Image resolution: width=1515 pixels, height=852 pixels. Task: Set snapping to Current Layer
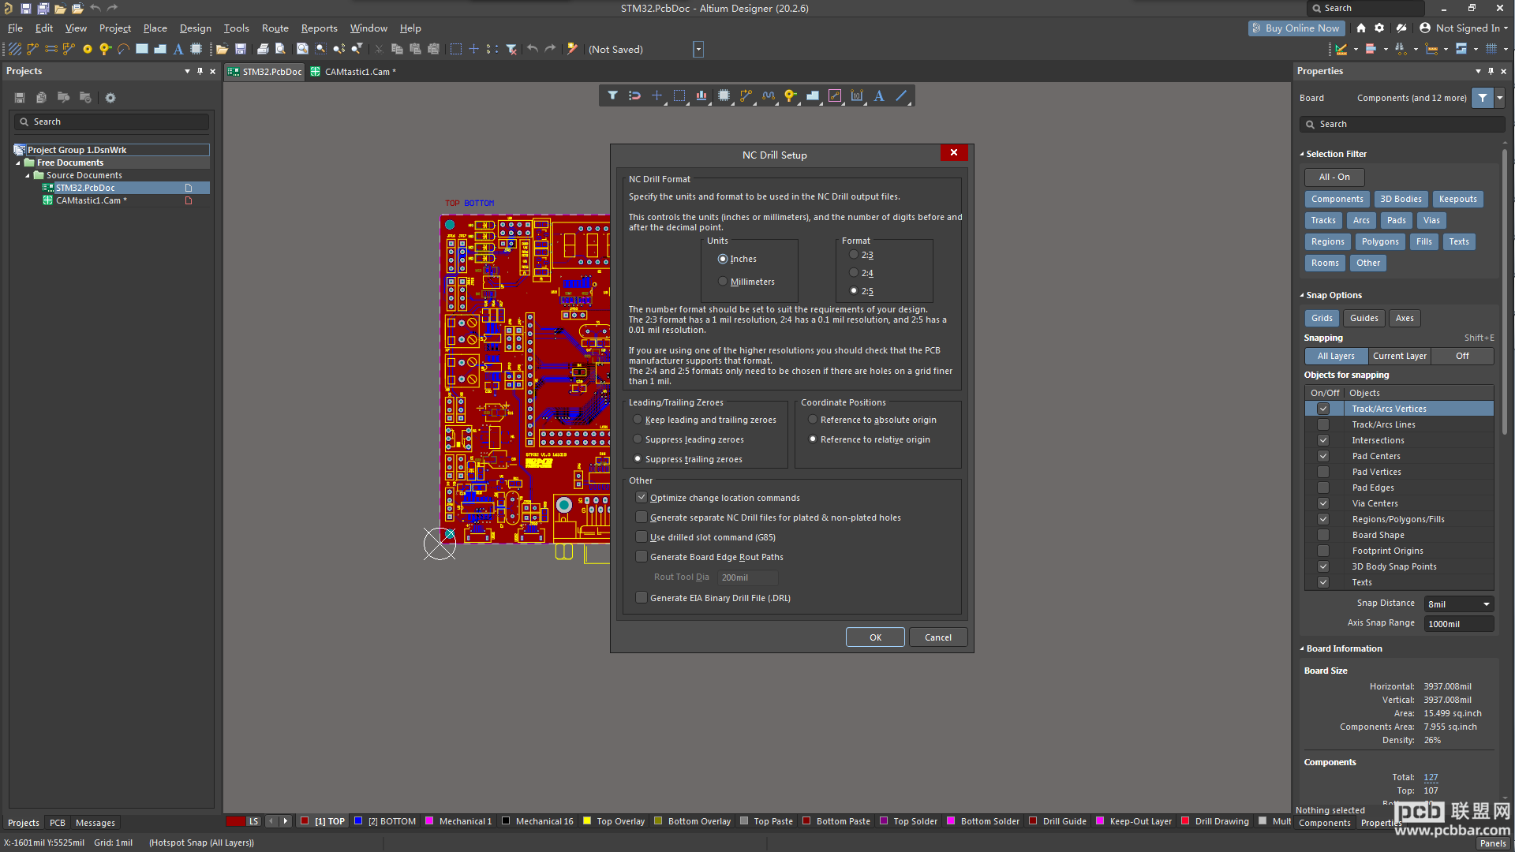(x=1399, y=356)
